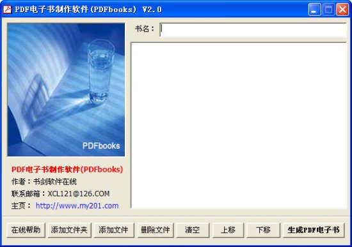Click 删除文件 to remove a file
Viewport: 352px width, 247px height.
pos(156,230)
